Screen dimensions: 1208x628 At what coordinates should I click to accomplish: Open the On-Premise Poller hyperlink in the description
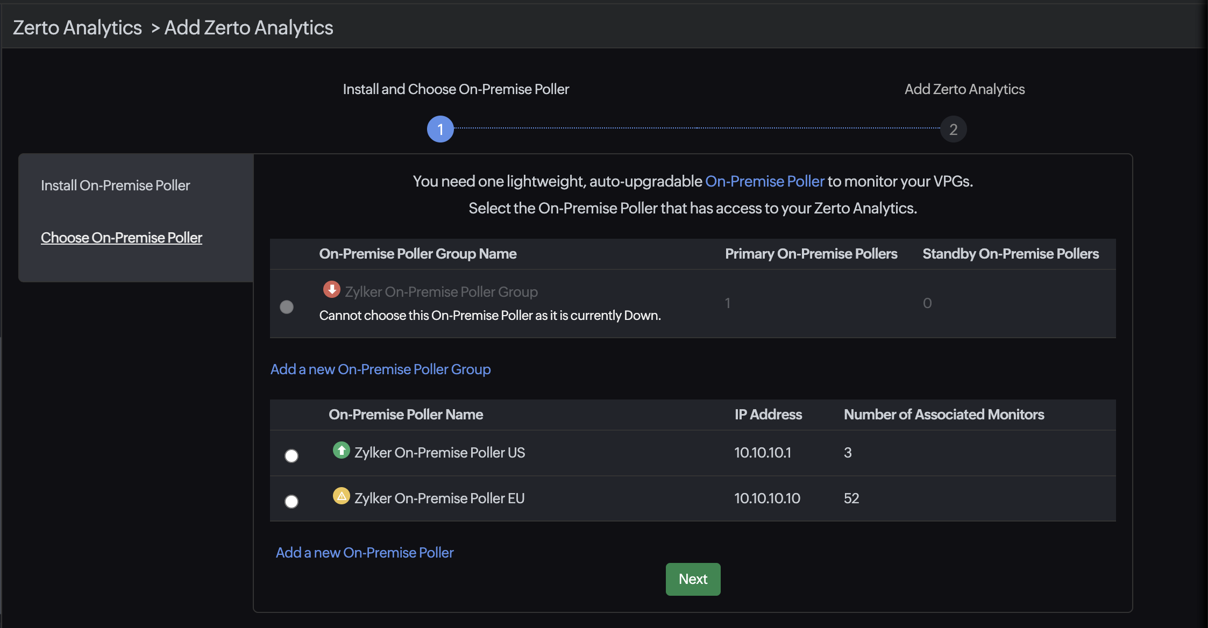pos(765,181)
